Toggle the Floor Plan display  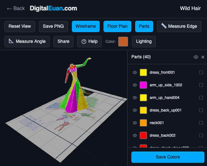(117, 26)
